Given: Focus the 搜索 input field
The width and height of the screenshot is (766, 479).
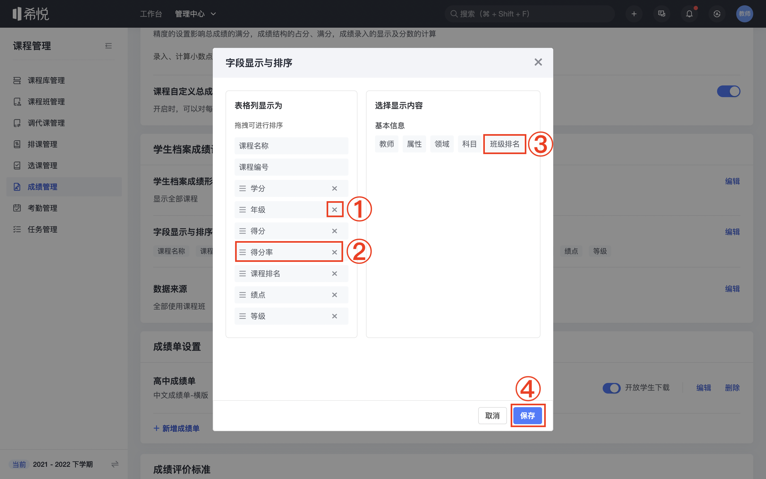Looking at the screenshot, I should point(530,14).
